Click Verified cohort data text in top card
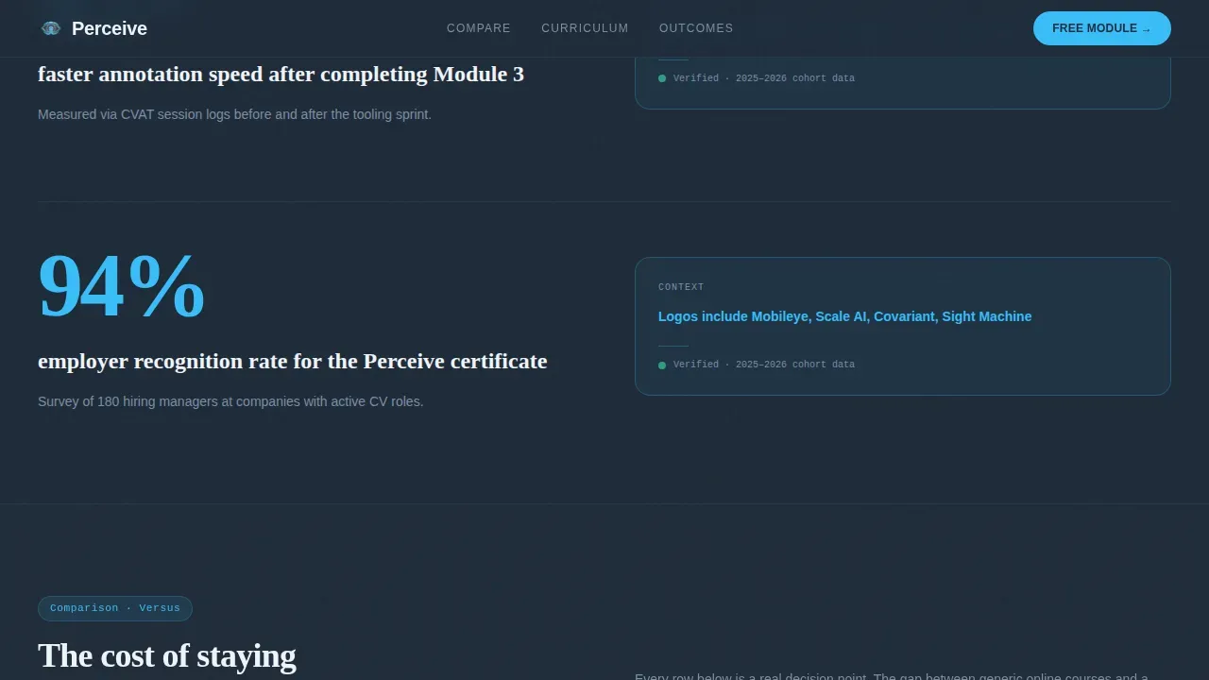 (x=764, y=78)
